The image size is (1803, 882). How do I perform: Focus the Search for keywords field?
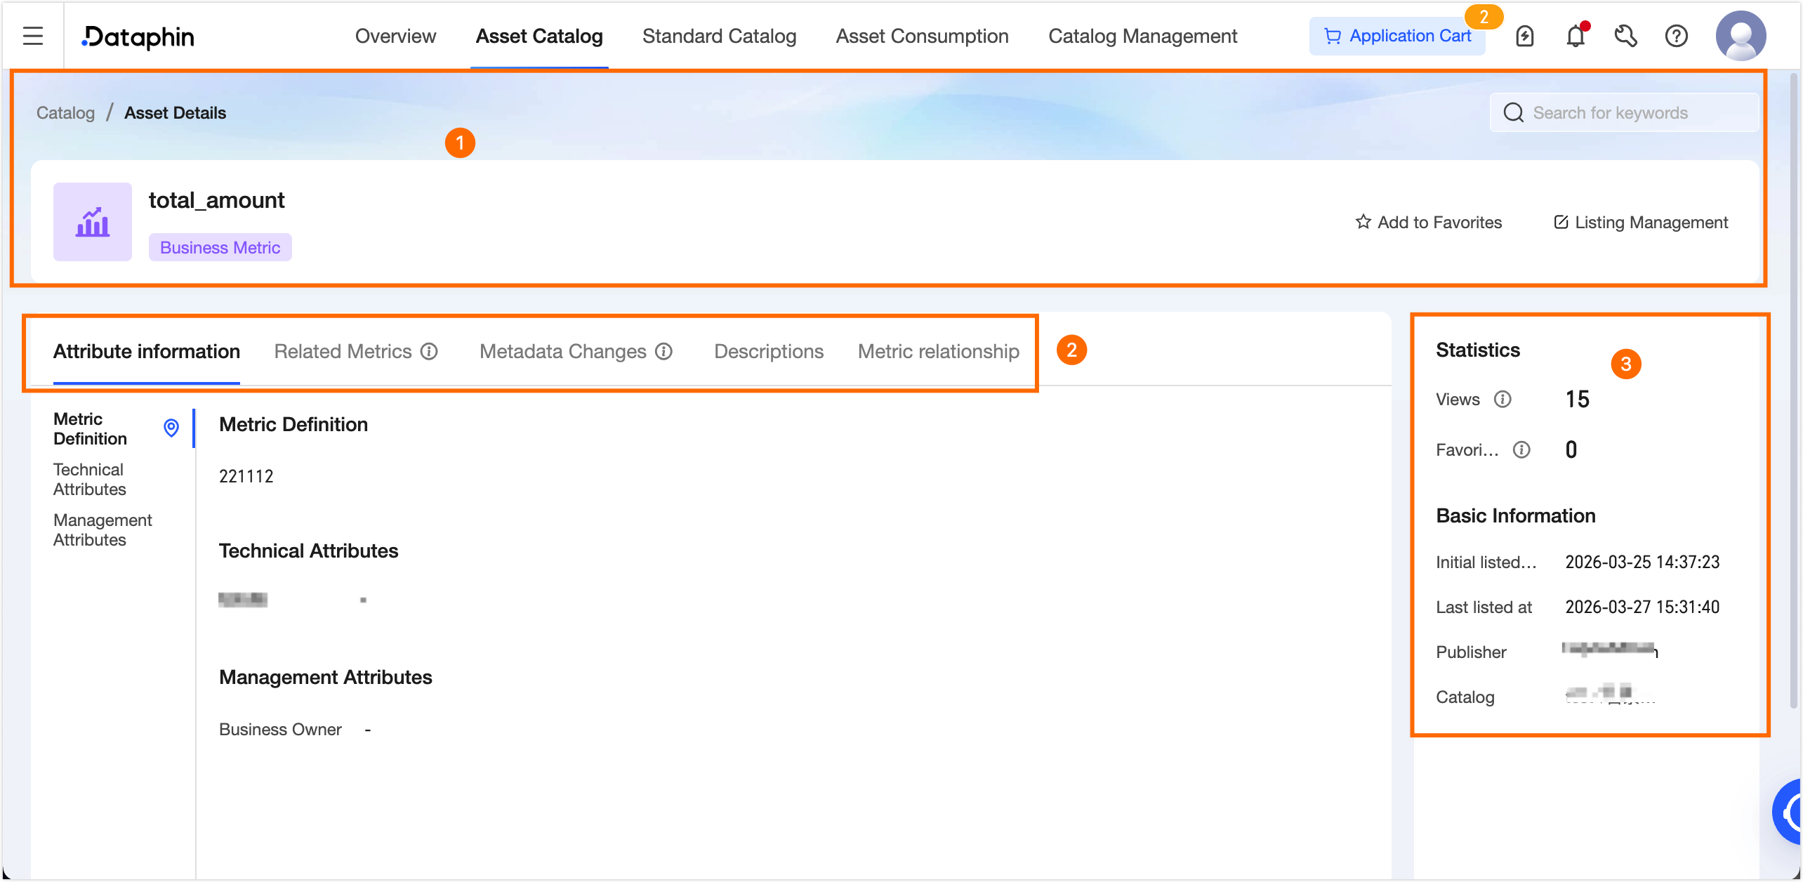[x=1623, y=112]
